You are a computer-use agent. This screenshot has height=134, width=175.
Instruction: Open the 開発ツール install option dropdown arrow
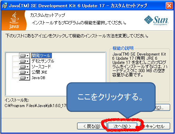tap(28, 56)
